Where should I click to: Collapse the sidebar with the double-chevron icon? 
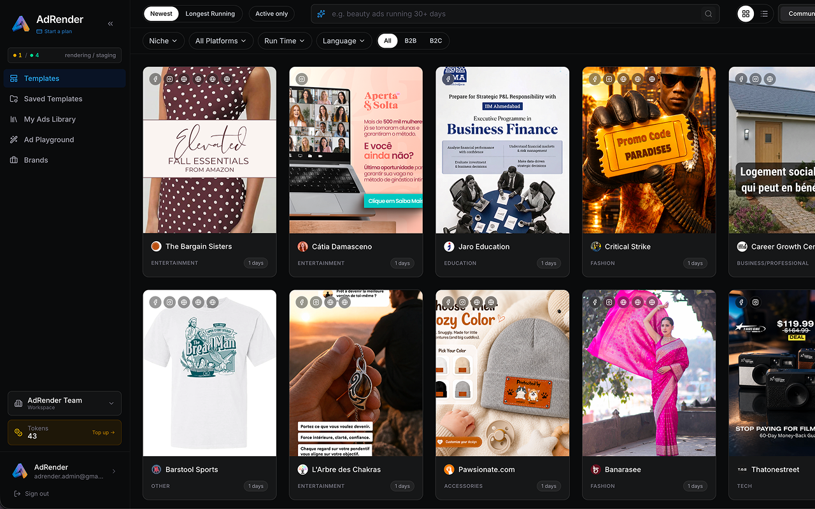(x=110, y=24)
